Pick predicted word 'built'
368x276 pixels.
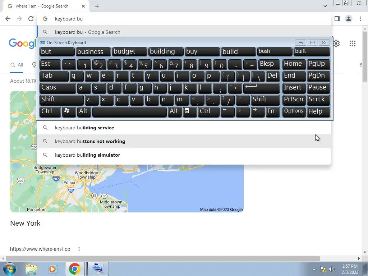pyautogui.click(x=312, y=52)
